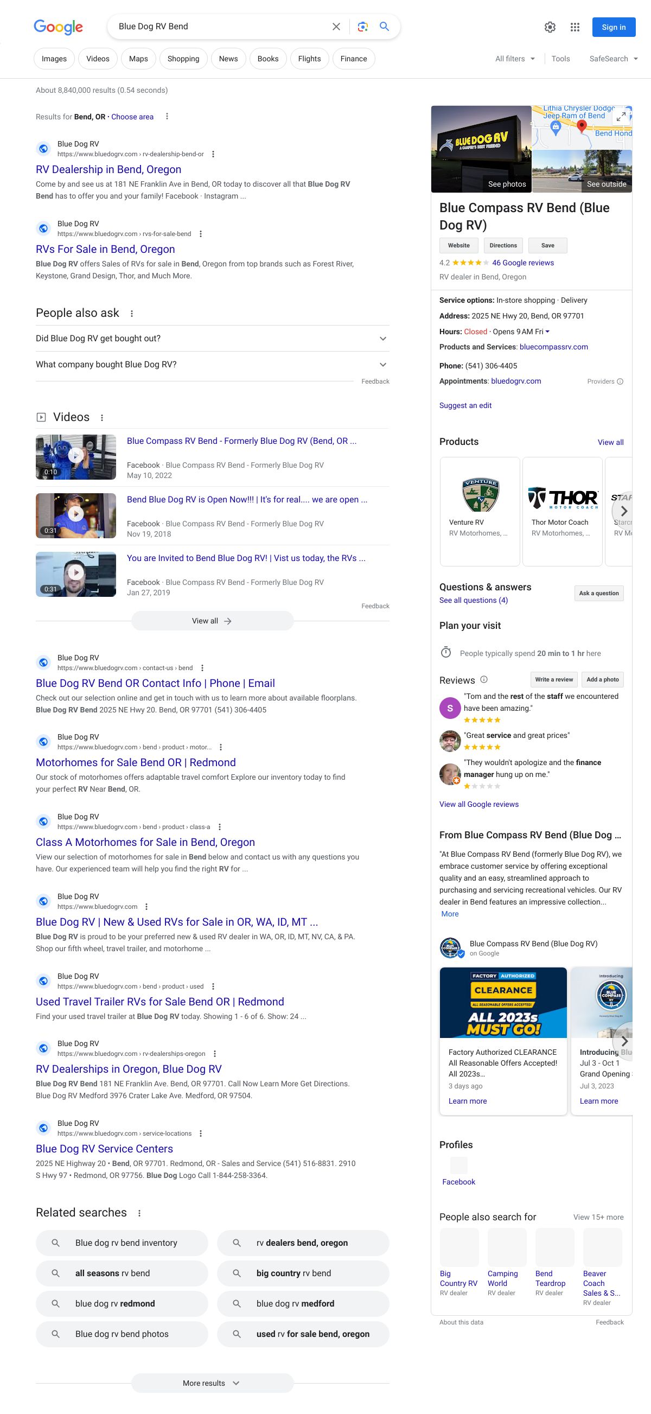Click the info icon next to Reviews
Image resolution: width=651 pixels, height=1414 pixels.
click(483, 679)
